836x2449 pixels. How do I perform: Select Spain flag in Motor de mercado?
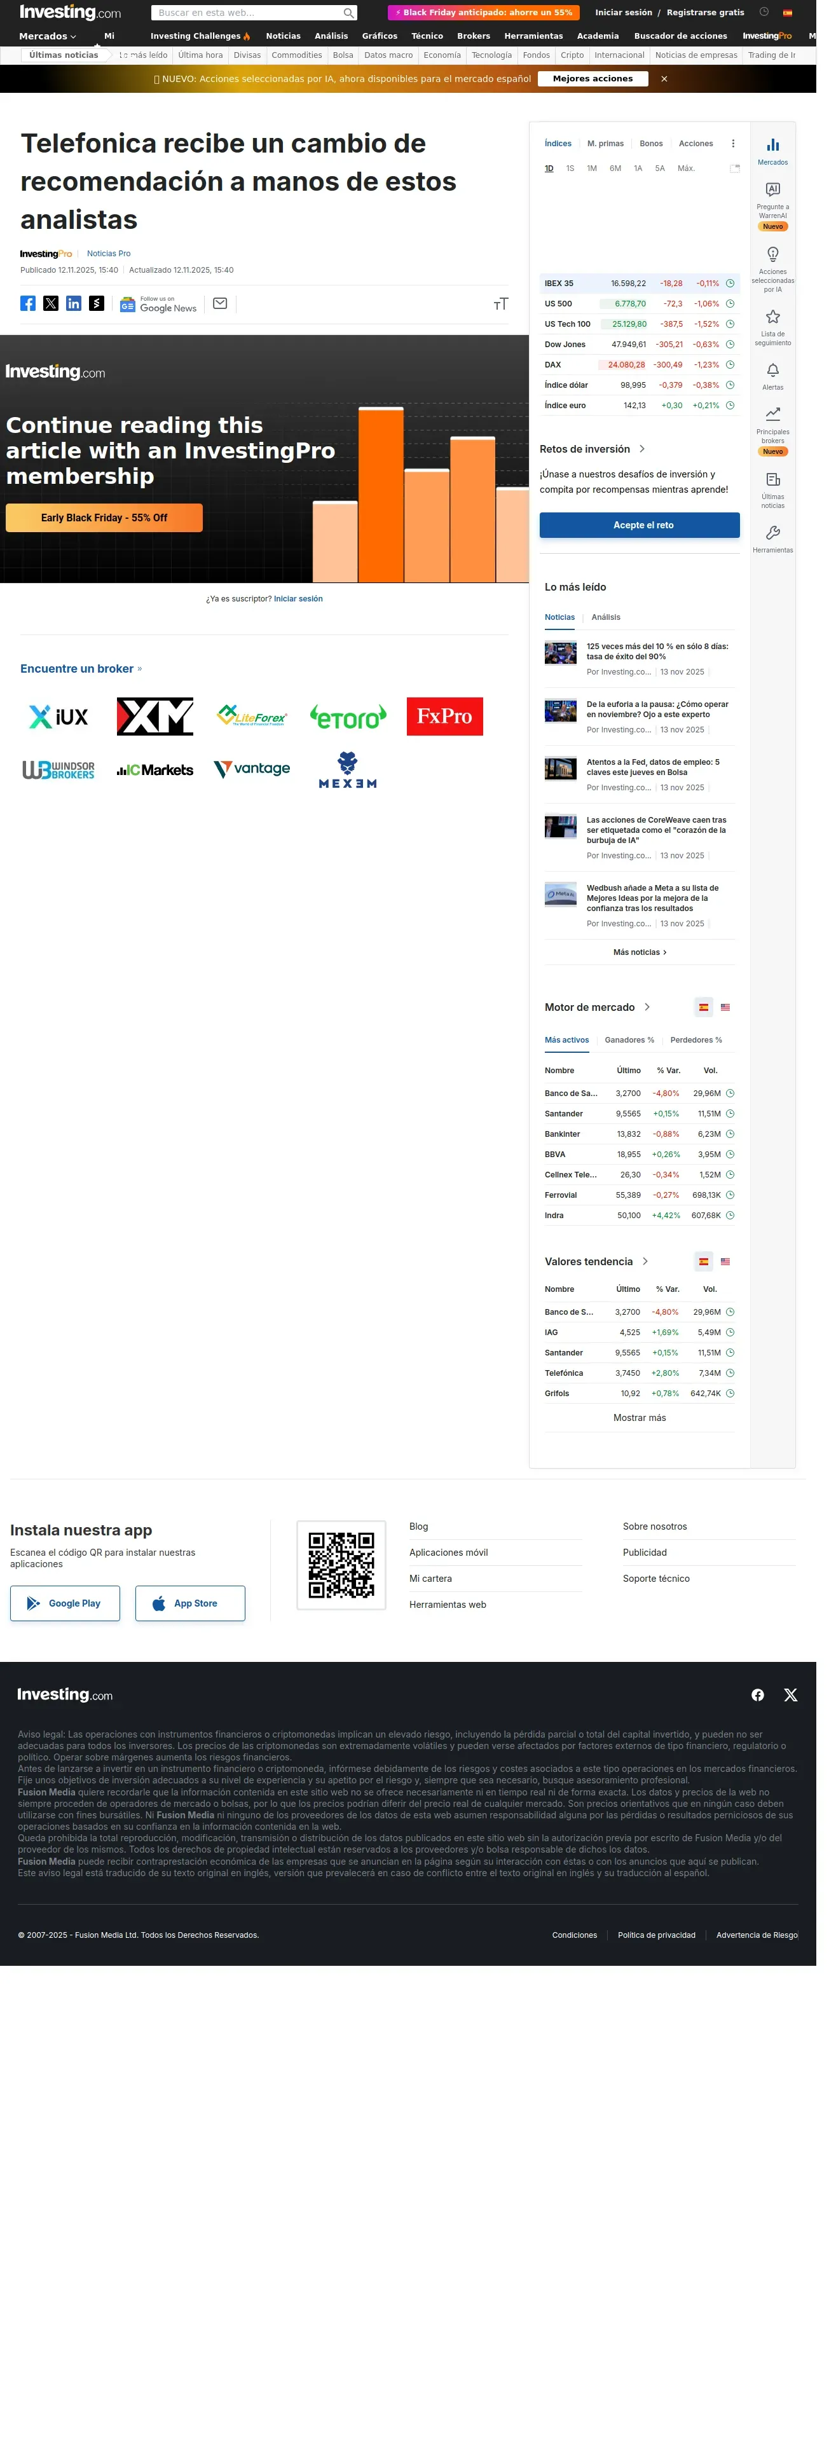pyautogui.click(x=703, y=1007)
